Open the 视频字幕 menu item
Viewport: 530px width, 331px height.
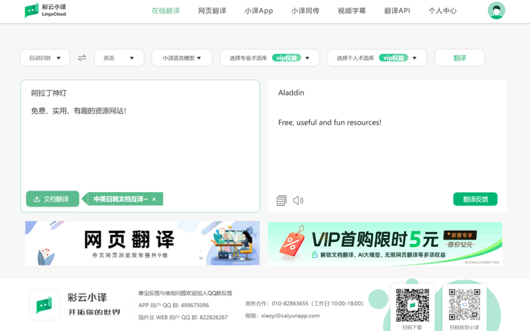point(351,11)
